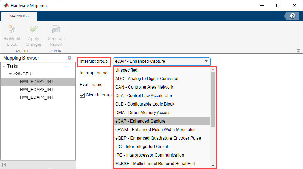The height and width of the screenshot is (169, 303).
Task: Click the Mapping Browser options arrow icon
Action: [69, 58]
